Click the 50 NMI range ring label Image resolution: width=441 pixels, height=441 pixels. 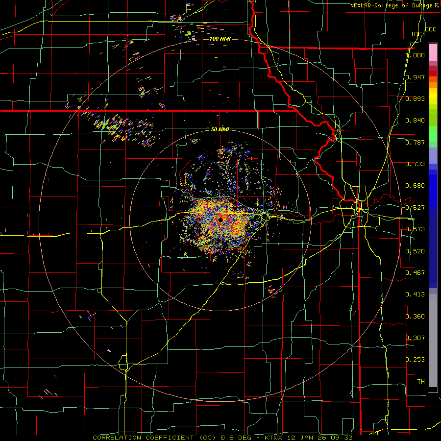(220, 129)
